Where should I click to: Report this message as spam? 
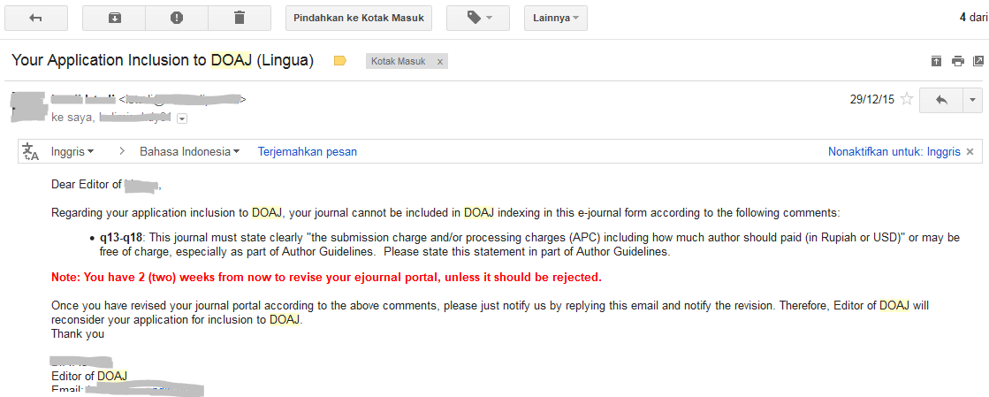coord(177,18)
